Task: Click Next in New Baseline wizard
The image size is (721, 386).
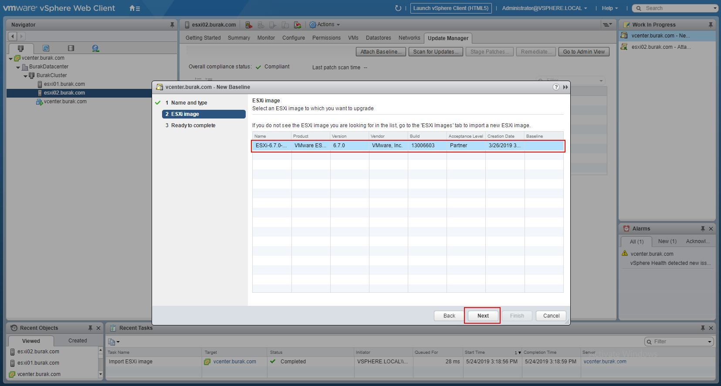Action: pos(483,316)
